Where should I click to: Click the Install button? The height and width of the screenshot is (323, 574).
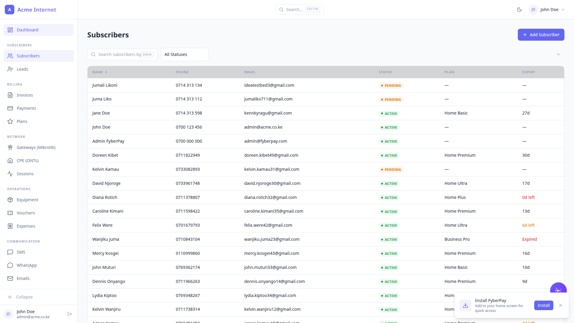[544, 305]
